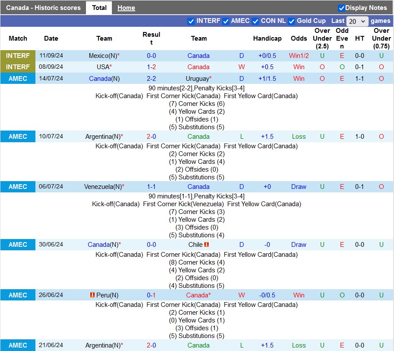The width and height of the screenshot is (394, 351).
Task: Click the 1-2 result of USA match
Action: [x=151, y=67]
